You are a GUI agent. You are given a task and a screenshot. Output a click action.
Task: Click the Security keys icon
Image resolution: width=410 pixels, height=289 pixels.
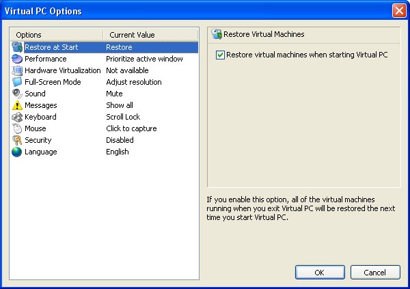(17, 140)
